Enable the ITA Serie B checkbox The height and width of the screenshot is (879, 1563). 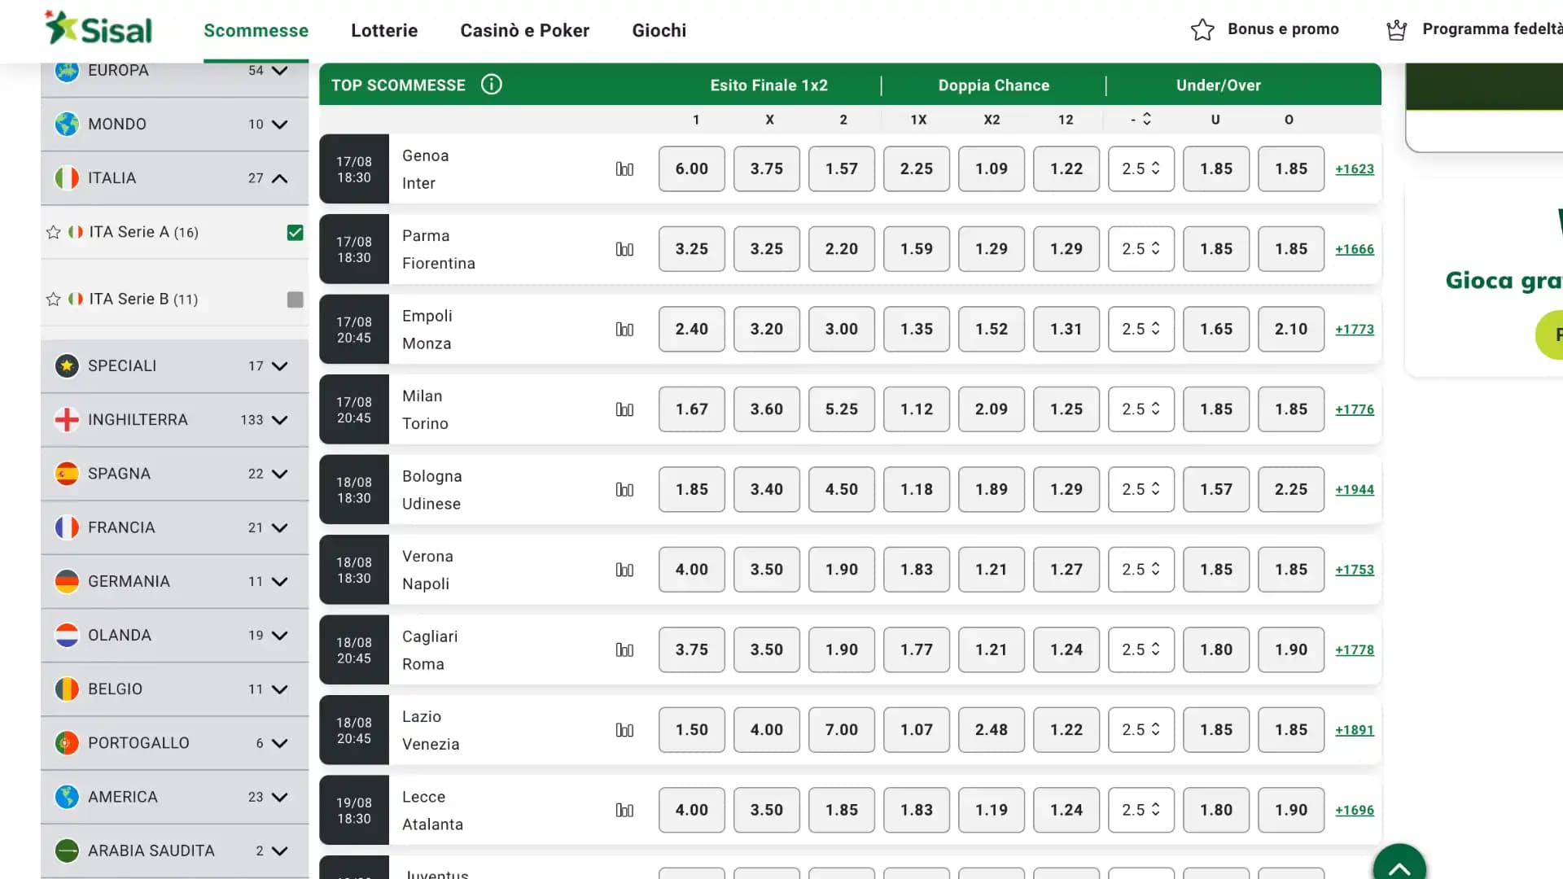point(294,300)
